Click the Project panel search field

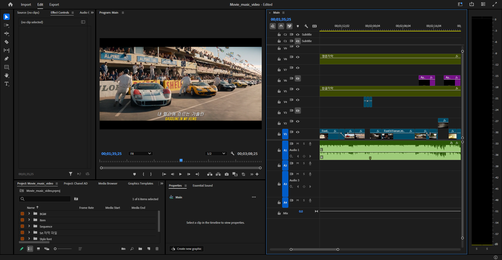click(x=45, y=199)
